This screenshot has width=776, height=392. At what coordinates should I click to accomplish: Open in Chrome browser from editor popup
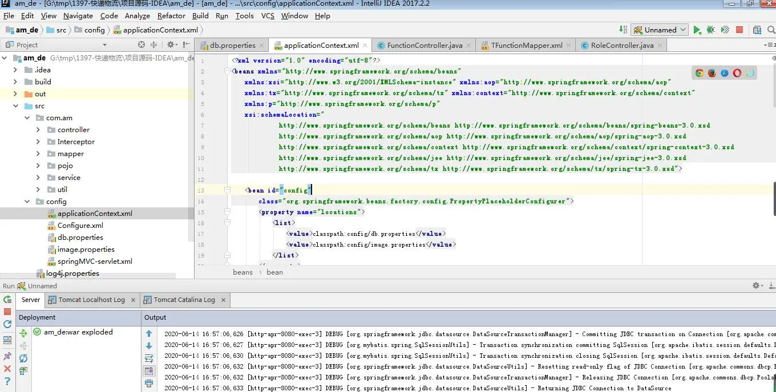click(699, 73)
